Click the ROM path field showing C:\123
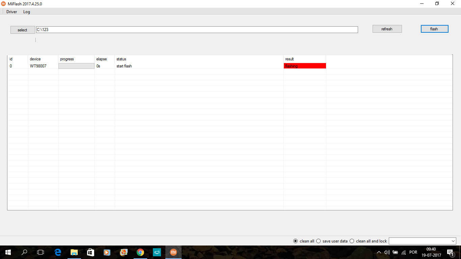The height and width of the screenshot is (259, 461). [x=197, y=30]
